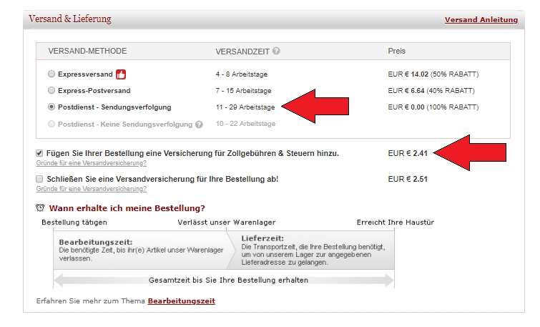
Task: Click the help icon next to VERSANDZEIT
Action: [276, 52]
